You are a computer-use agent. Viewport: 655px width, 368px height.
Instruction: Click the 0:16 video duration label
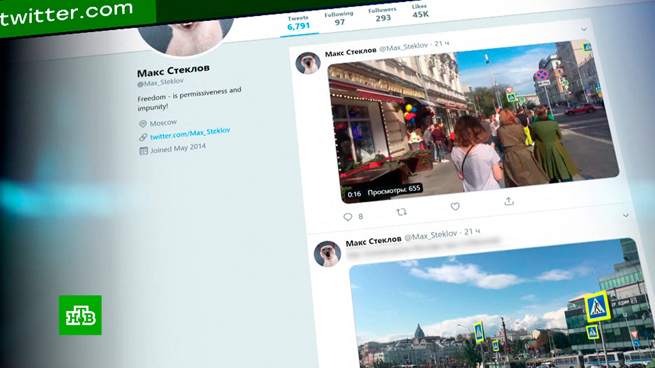click(x=354, y=194)
